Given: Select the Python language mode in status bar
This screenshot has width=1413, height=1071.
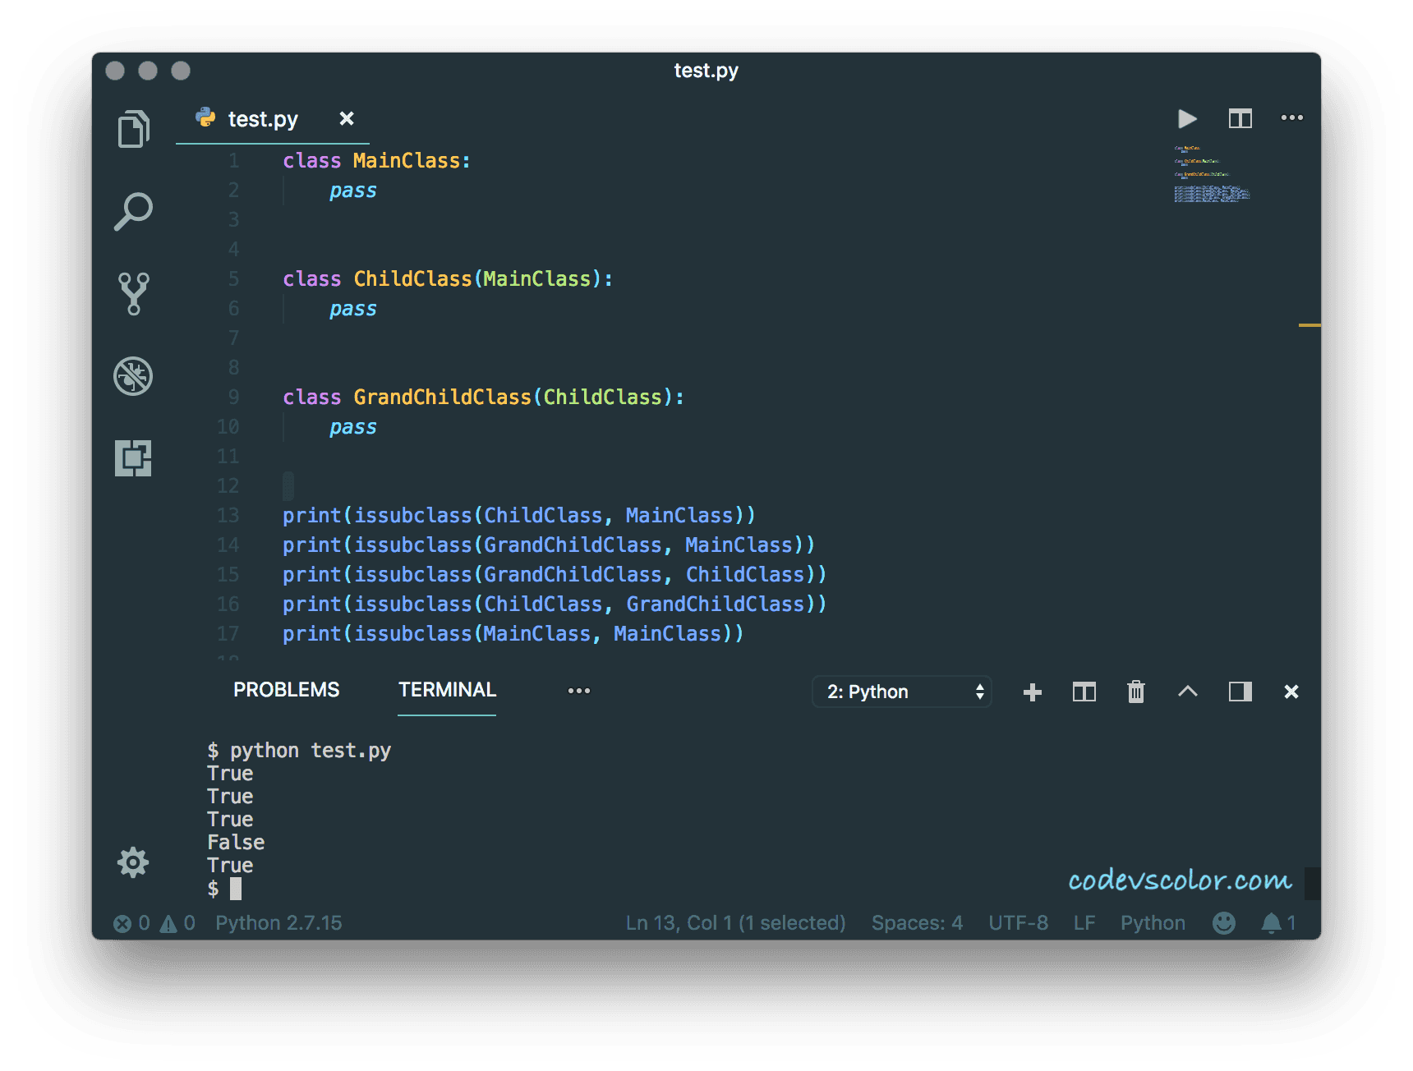Looking at the screenshot, I should point(1153,923).
